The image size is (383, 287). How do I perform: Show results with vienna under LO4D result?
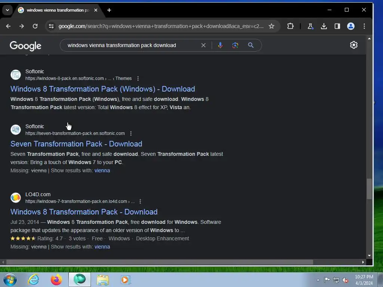(x=102, y=247)
